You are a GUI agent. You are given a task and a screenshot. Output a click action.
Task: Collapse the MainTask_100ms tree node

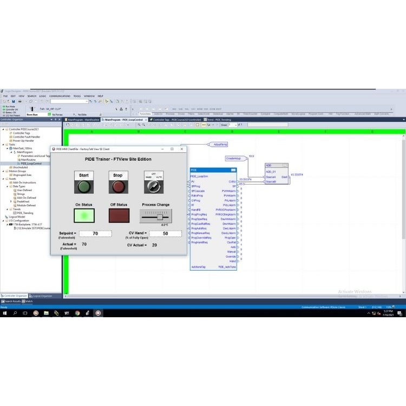click(x=7, y=148)
